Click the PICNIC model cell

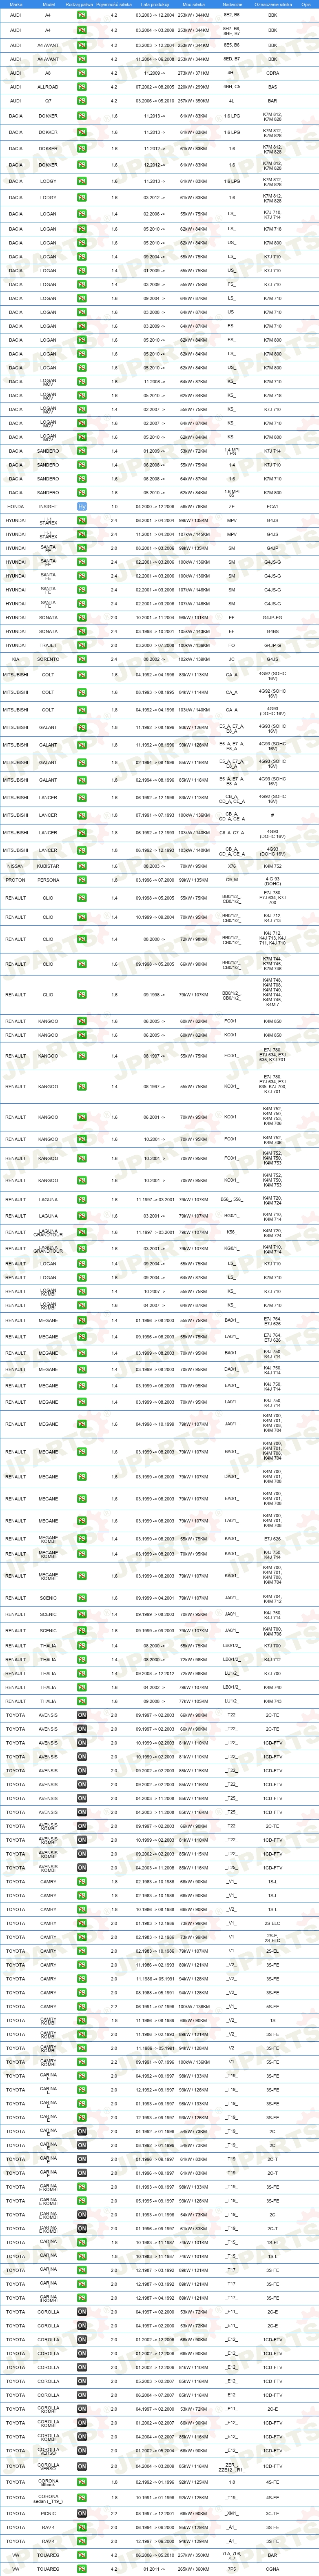tap(48, 2513)
